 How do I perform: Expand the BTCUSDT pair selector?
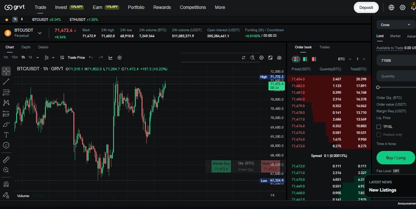[x=40, y=33]
